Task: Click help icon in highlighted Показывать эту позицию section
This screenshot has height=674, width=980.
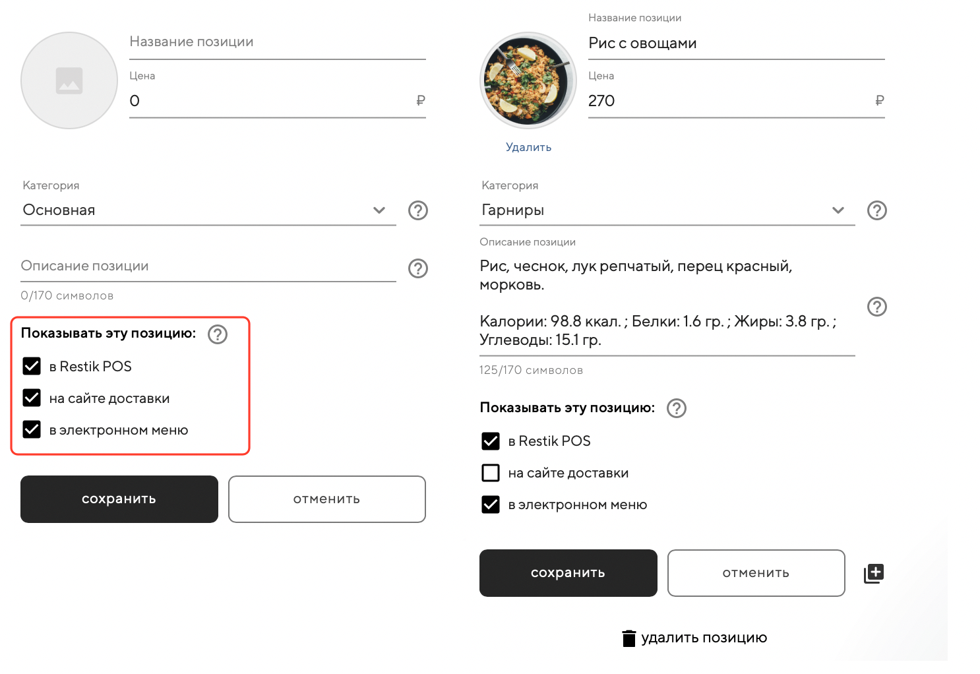Action: pyautogui.click(x=218, y=334)
